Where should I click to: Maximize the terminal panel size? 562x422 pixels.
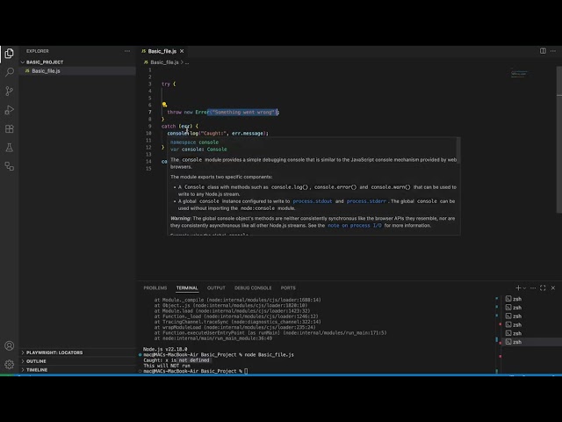[543, 287]
